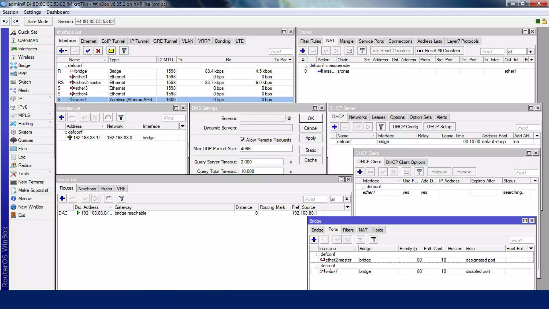Screen dimensions: 549x309
Task: Toggle the Safe Mode button
Action: (38, 21)
